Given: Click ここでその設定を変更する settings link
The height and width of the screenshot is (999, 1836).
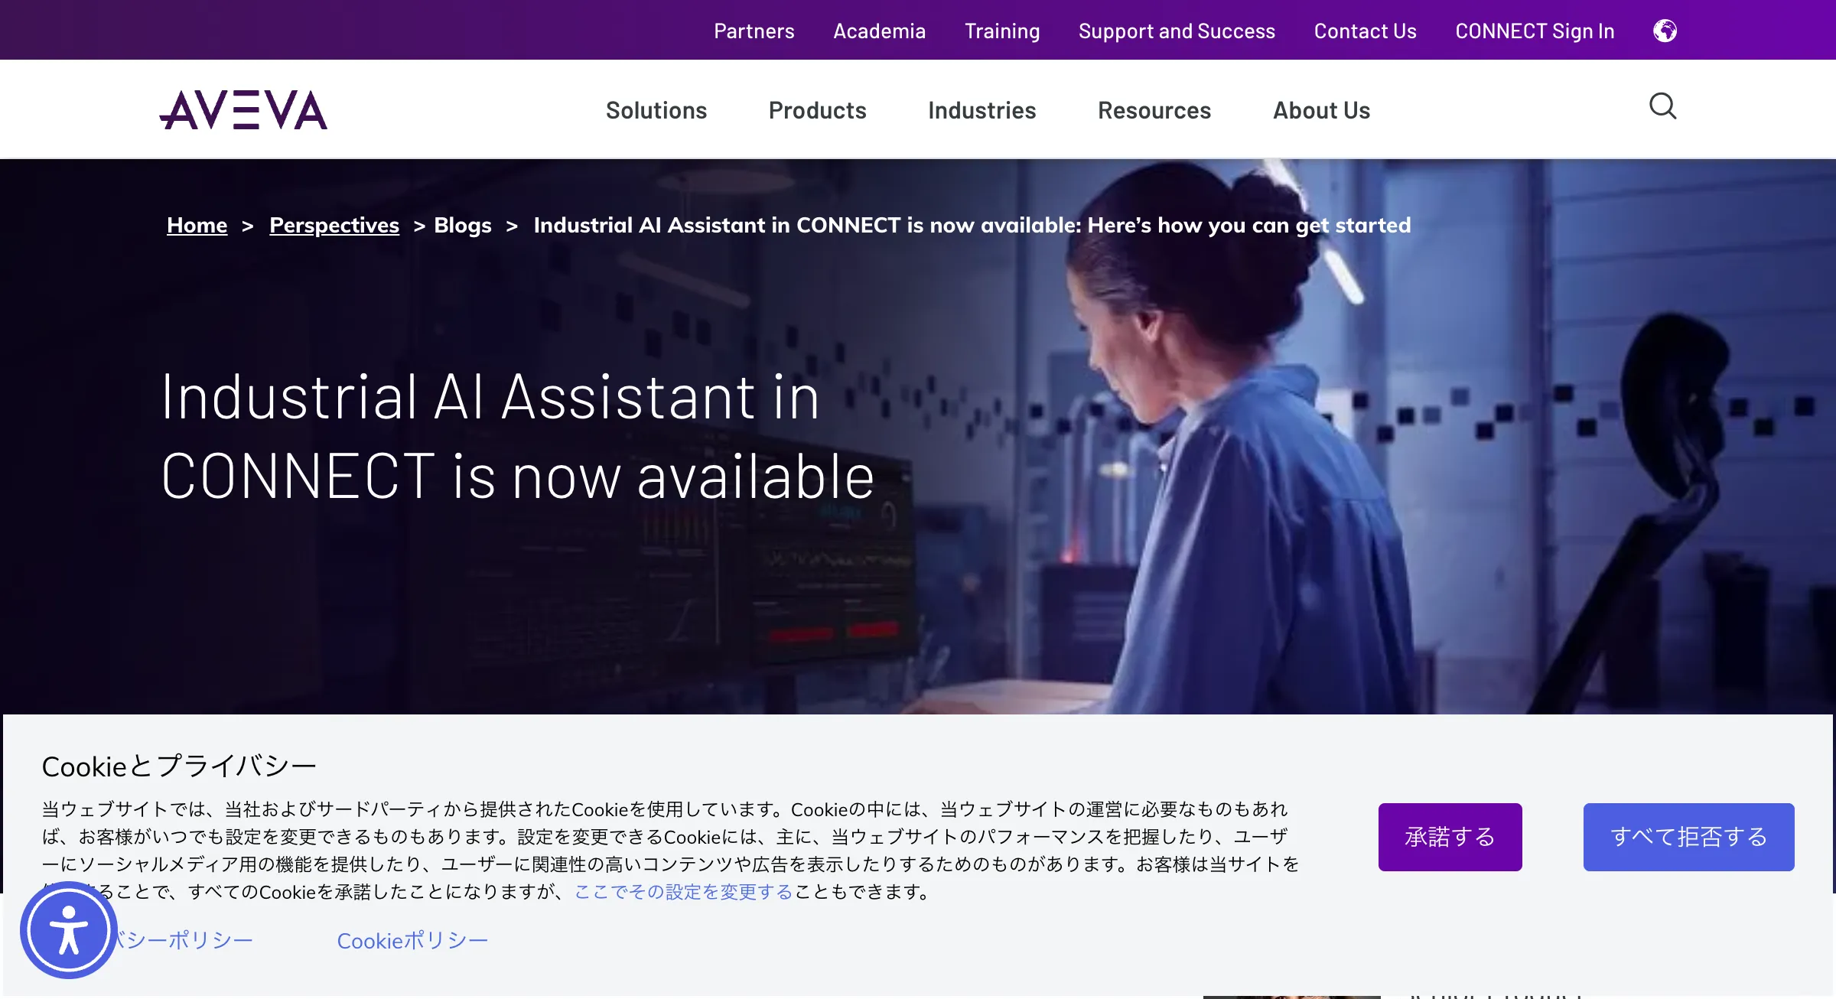Looking at the screenshot, I should [683, 892].
